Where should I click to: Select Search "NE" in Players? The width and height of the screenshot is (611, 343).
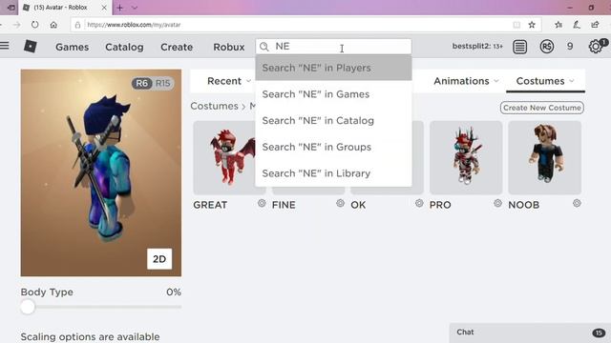(x=333, y=68)
